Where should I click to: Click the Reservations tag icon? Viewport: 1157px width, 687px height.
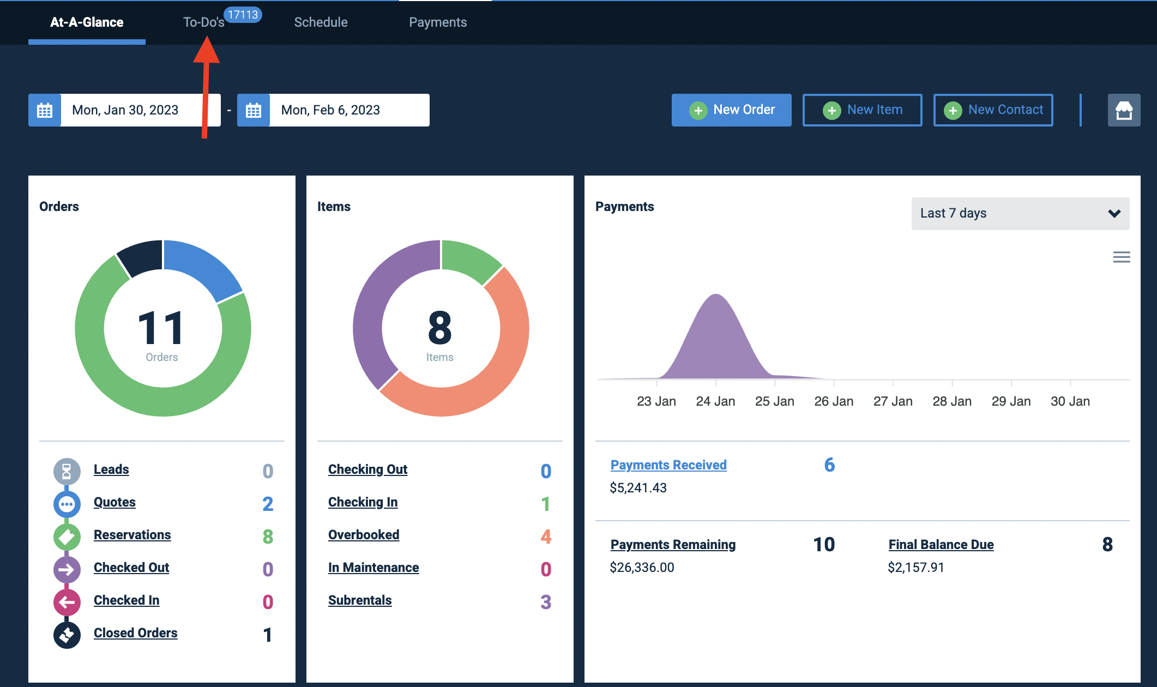(67, 537)
